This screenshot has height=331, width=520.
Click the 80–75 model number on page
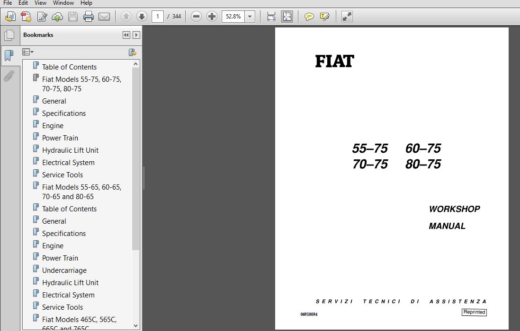pyautogui.click(x=423, y=164)
